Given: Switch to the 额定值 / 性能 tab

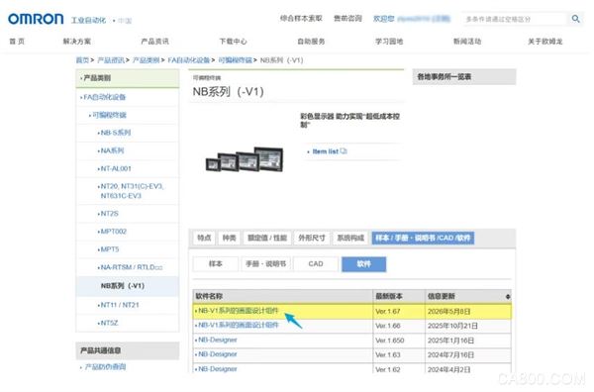Looking at the screenshot, I should [267, 238].
